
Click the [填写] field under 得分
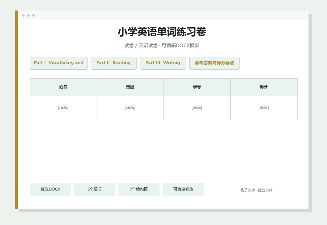[x=264, y=108]
